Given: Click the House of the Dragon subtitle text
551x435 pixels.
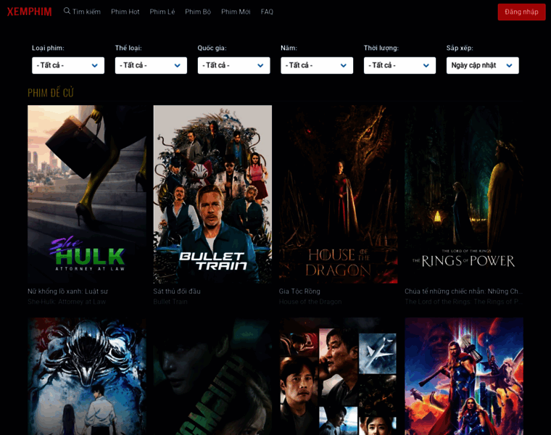Looking at the screenshot, I should point(310,302).
